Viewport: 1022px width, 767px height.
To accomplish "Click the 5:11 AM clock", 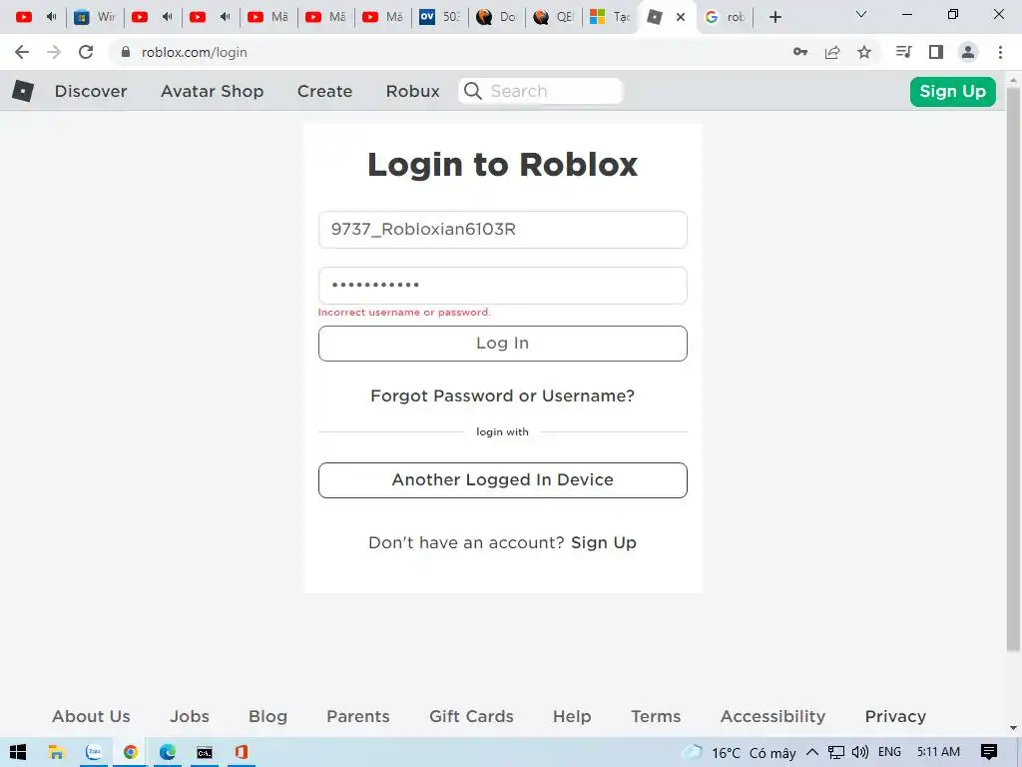I will (938, 752).
